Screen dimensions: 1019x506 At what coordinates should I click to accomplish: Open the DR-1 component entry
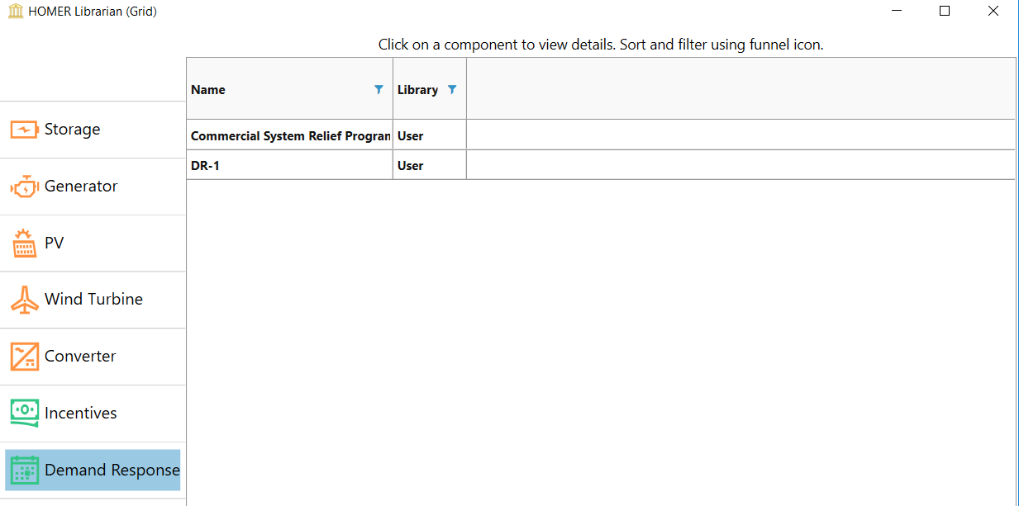pyautogui.click(x=206, y=166)
